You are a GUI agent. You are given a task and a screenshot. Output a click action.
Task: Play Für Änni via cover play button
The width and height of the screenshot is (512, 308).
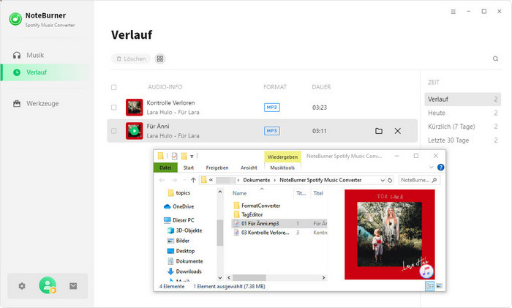[x=134, y=131]
